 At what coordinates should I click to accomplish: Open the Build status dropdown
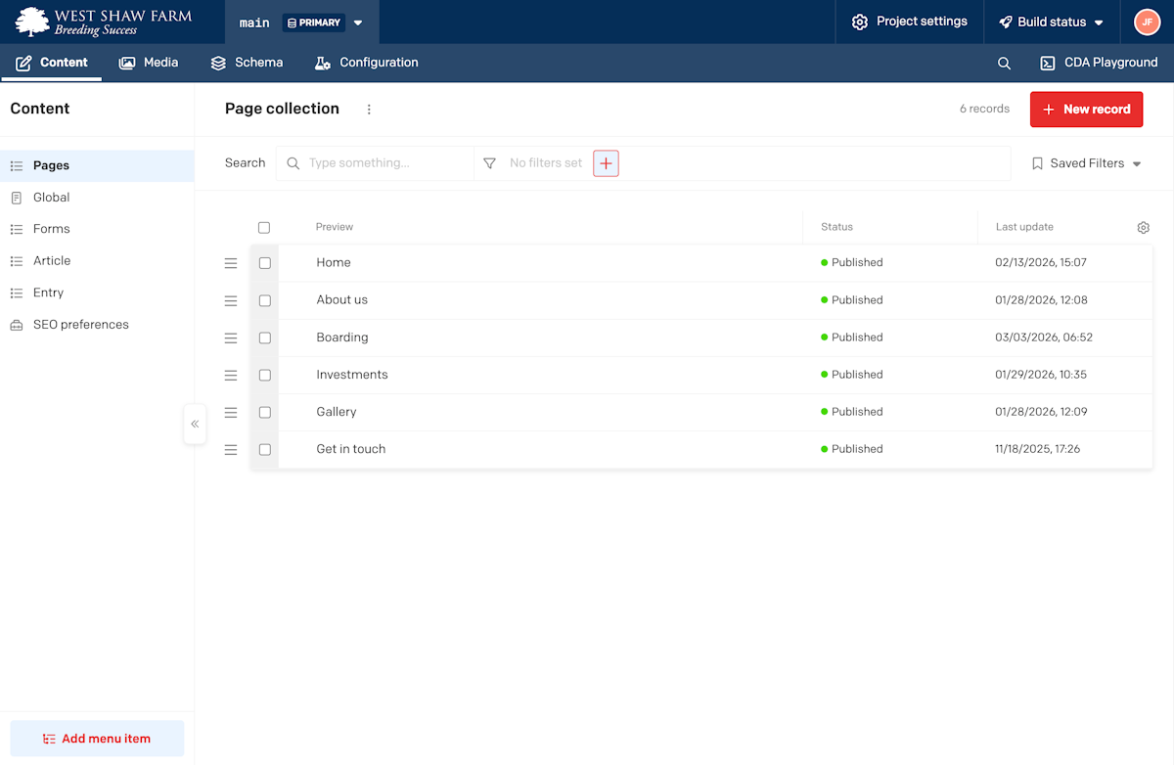click(x=1051, y=22)
